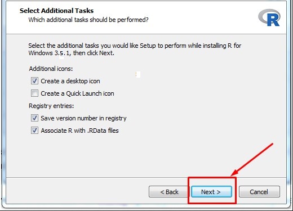Screen dimensions: 293x211
Task: Click the R logo icon
Action: pos(269,17)
